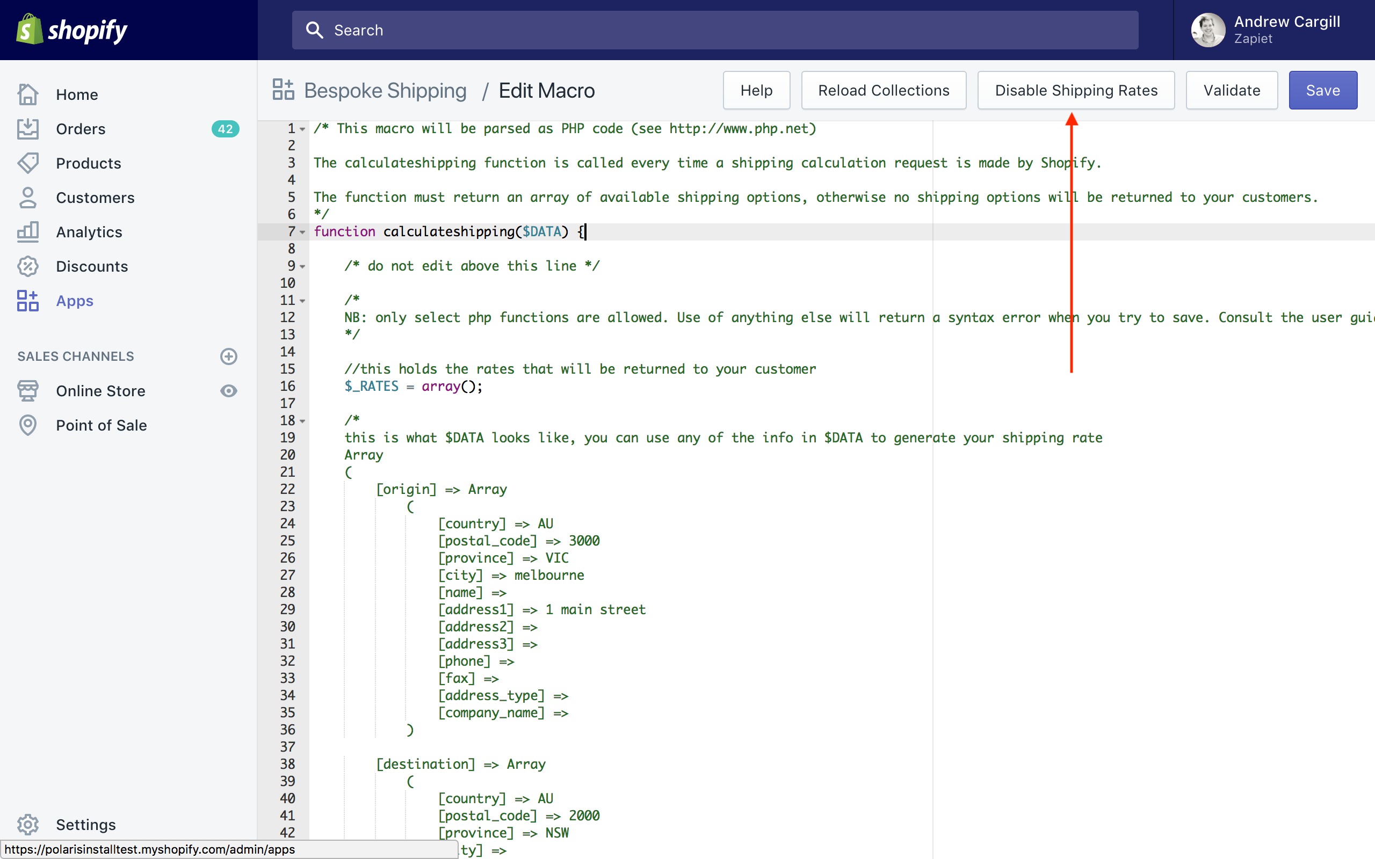Click Disable Shipping Rates button
1375x859 pixels.
click(1076, 90)
